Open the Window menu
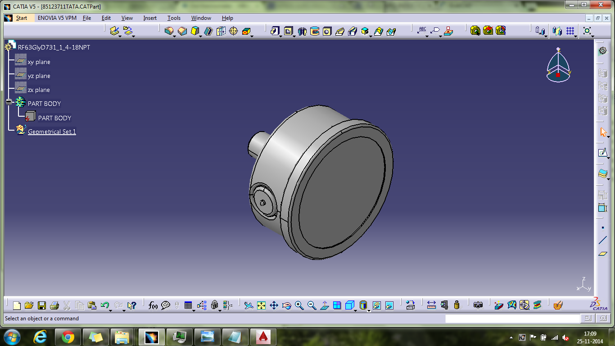 click(201, 18)
